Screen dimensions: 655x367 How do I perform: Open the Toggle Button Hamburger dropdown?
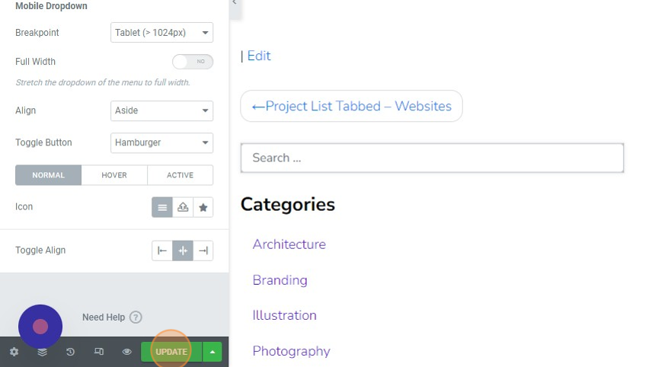[x=161, y=143]
